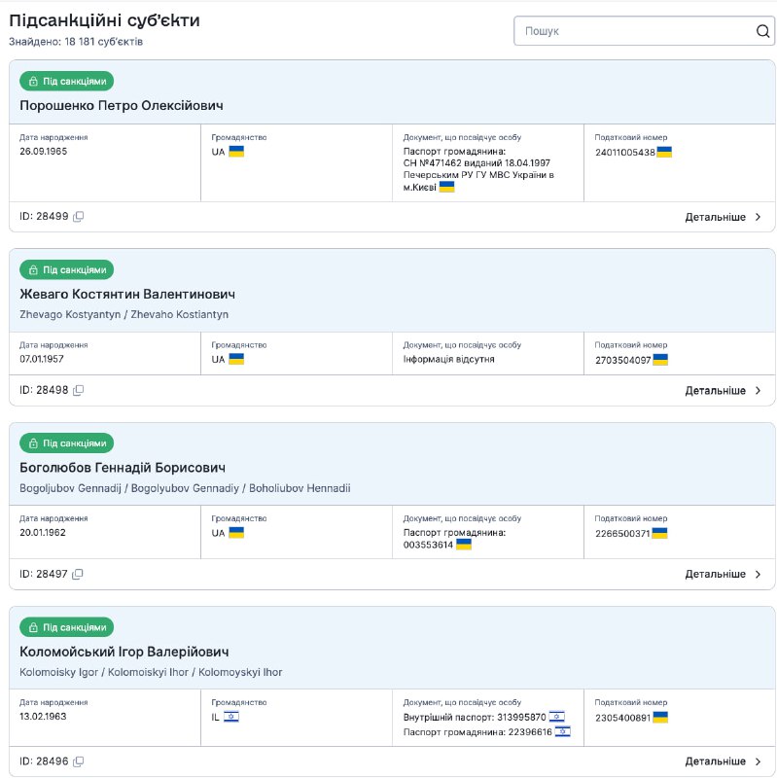Open Детальніше for Порошенко Петро Олексійович
Image resolution: width=777 pixels, height=778 pixels.
point(723,217)
